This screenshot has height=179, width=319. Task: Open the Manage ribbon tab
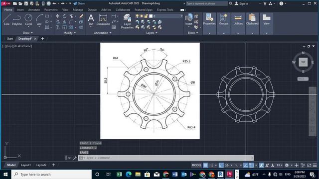78,10
